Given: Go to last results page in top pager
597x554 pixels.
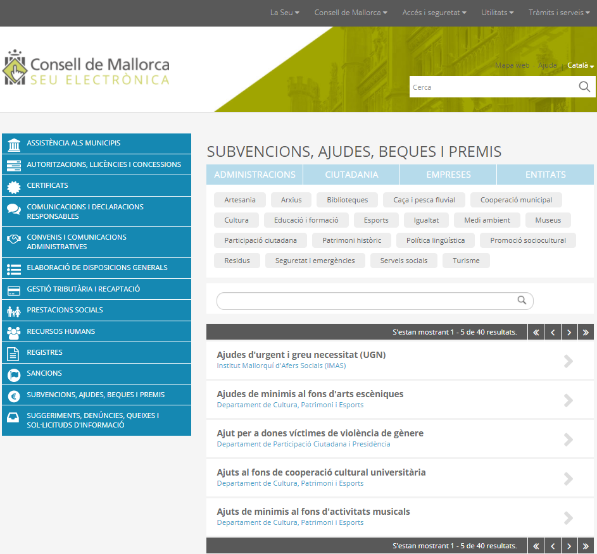Looking at the screenshot, I should pos(585,332).
